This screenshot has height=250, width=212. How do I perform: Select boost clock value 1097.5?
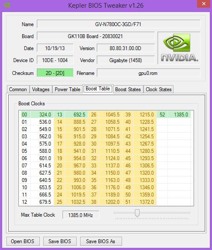[110, 144]
